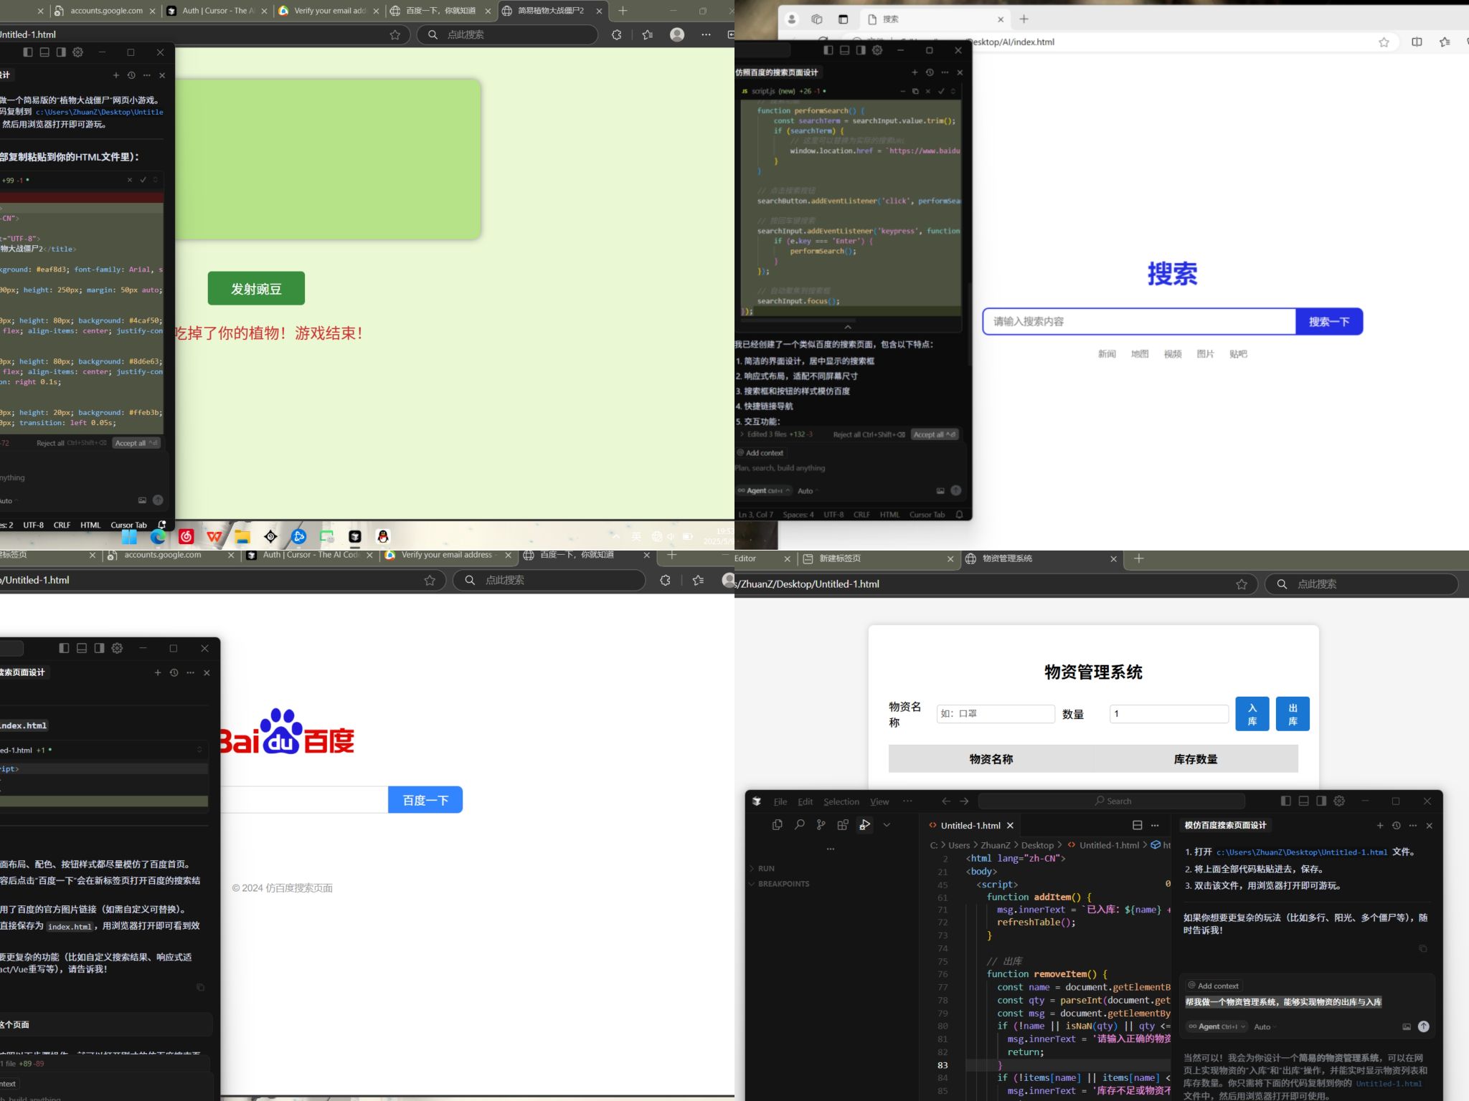Toggle primary sidebar icon right of Cursor Search box
1469x1101 pixels.
coord(1285,801)
